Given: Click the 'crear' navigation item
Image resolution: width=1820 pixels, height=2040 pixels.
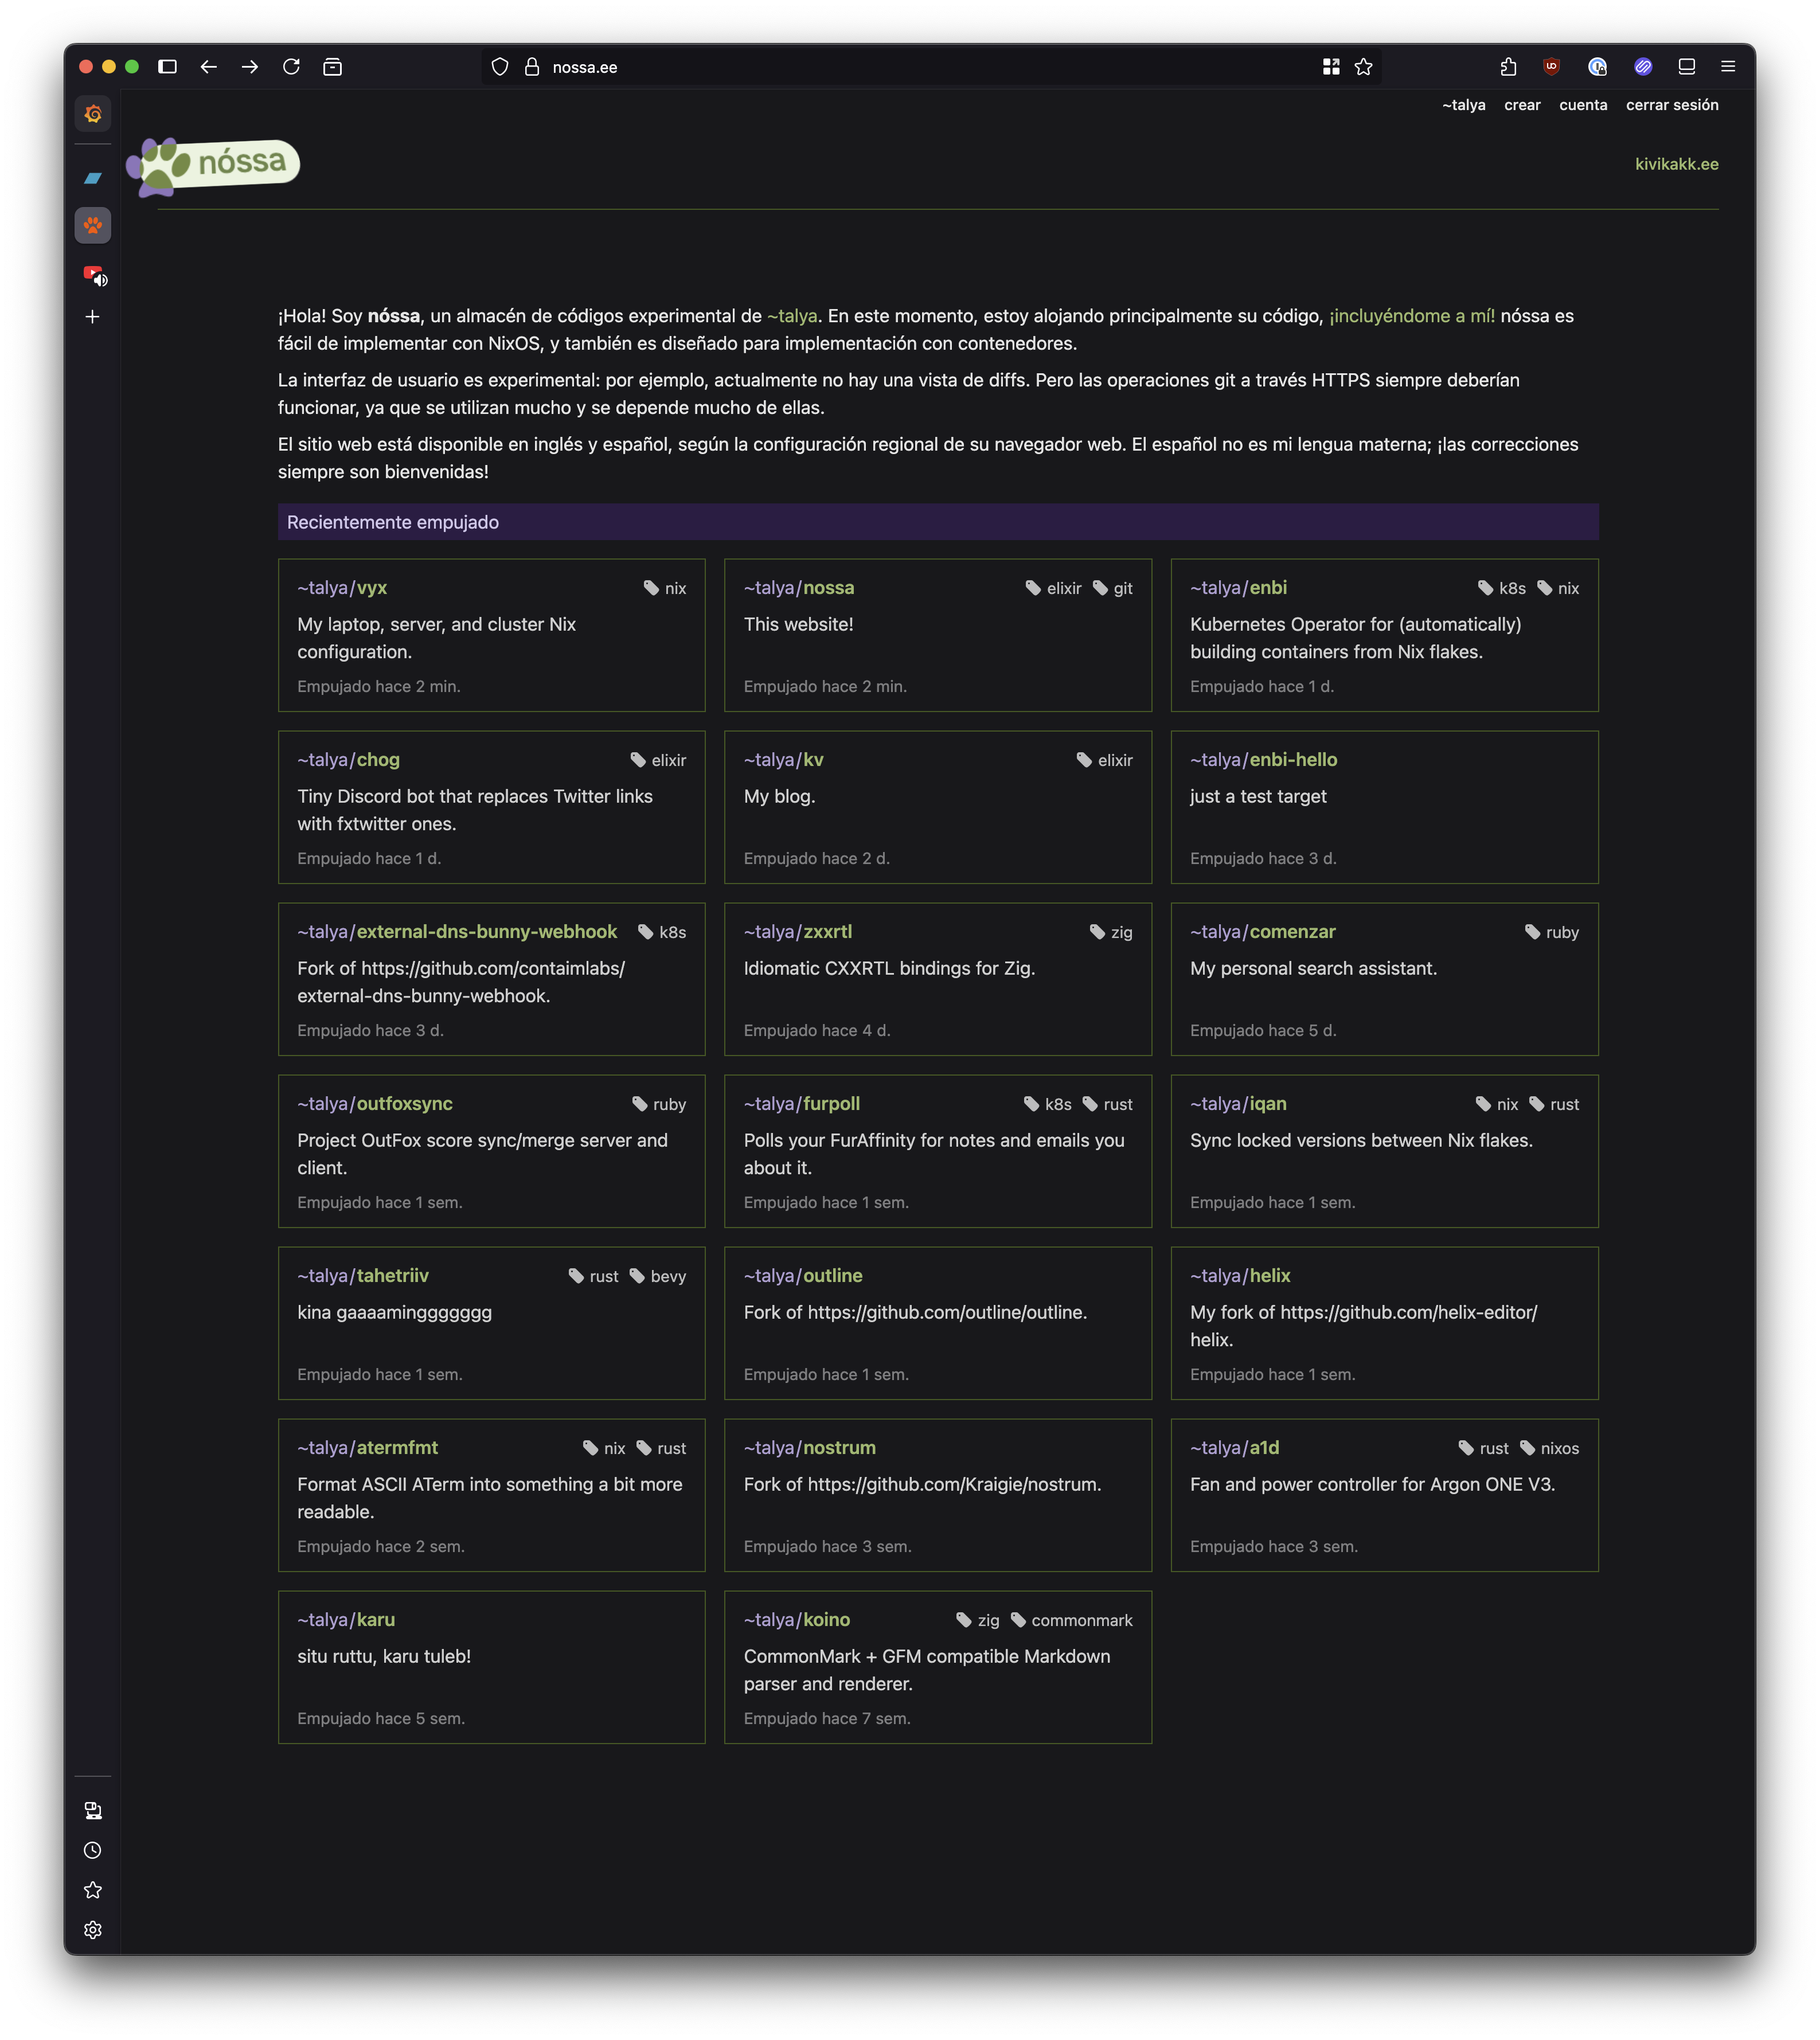Looking at the screenshot, I should tap(1521, 105).
